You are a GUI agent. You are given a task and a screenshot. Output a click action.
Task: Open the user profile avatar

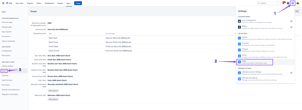pyautogui.click(x=297, y=3)
